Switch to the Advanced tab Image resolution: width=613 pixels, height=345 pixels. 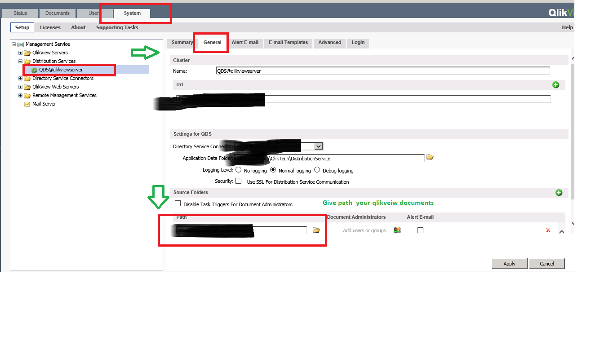pos(330,43)
